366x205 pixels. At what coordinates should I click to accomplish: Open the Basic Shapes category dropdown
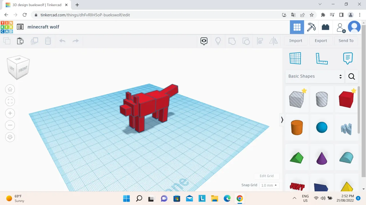[x=315, y=76]
